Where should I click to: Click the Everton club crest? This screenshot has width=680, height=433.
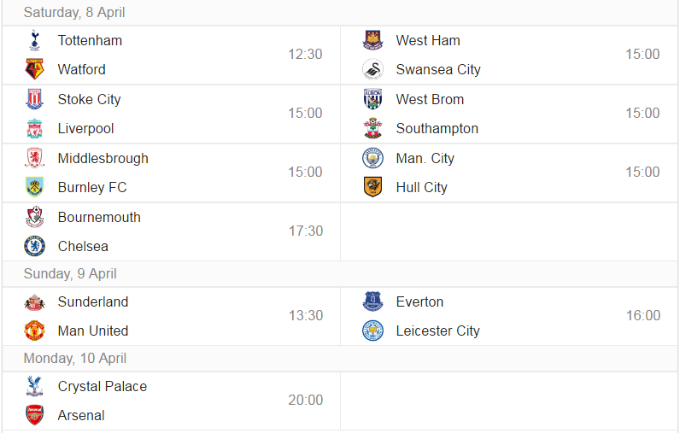pos(373,301)
